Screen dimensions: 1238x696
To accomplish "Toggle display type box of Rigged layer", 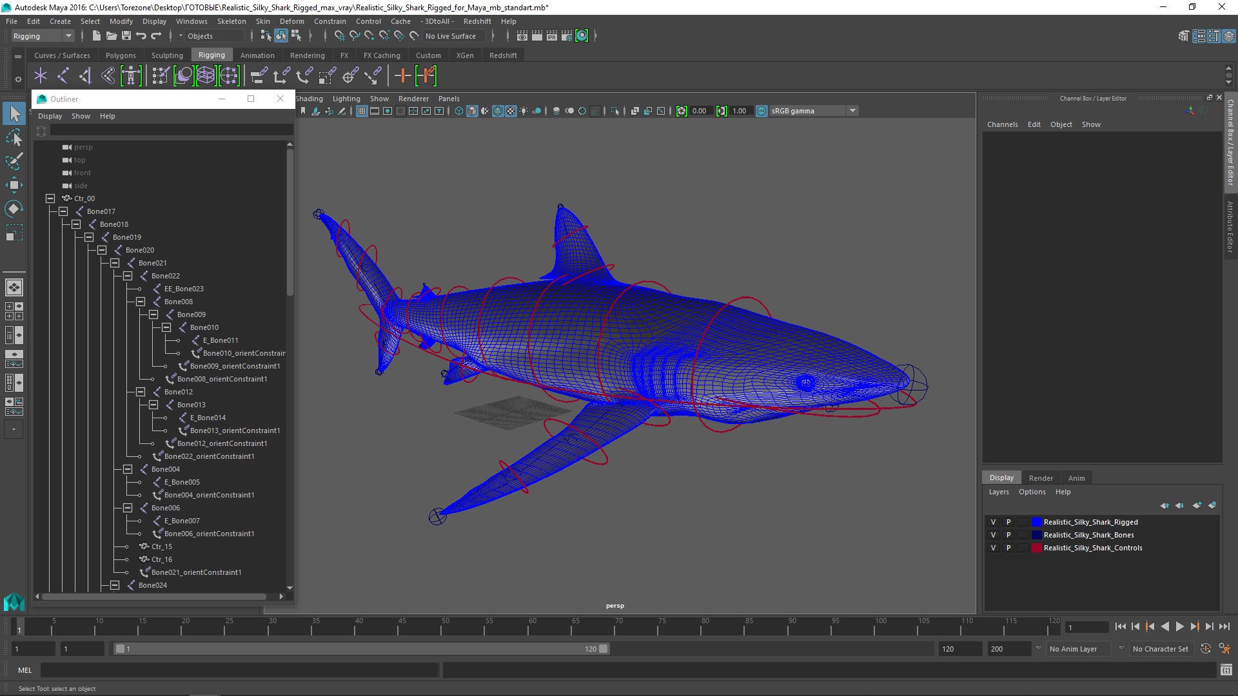I will click(x=1023, y=522).
